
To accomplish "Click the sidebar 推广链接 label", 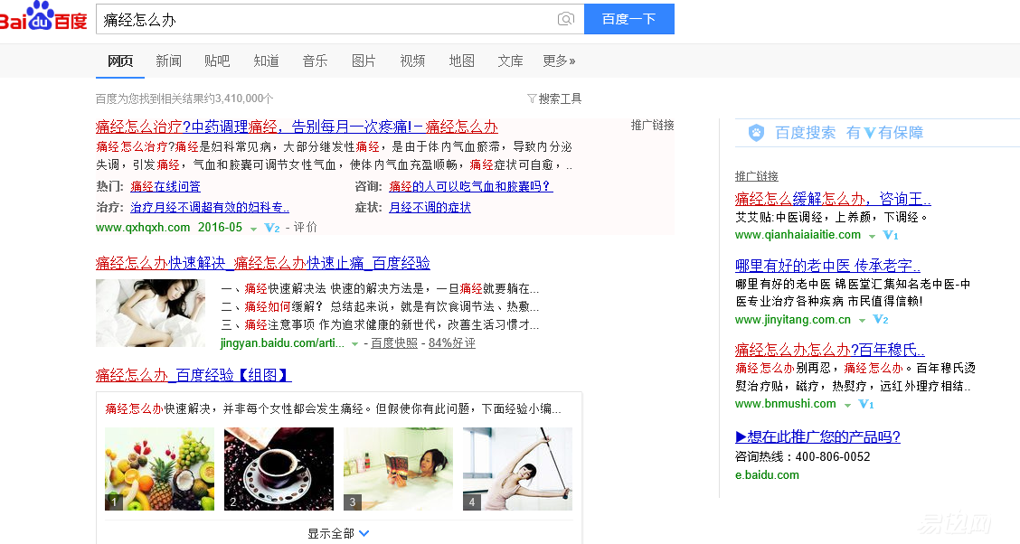I will coord(757,176).
